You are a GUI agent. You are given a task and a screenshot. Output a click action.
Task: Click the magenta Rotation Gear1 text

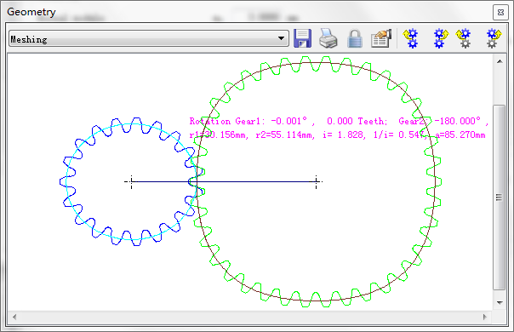coord(226,121)
